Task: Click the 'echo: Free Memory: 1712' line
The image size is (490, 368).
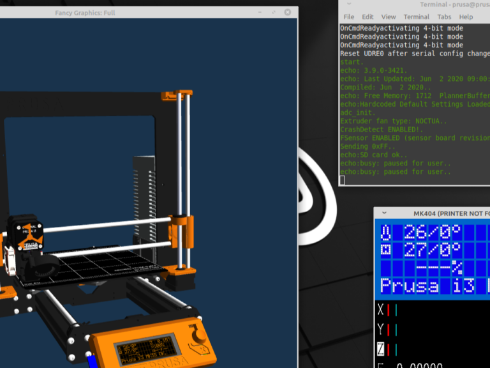Action: (x=415, y=96)
